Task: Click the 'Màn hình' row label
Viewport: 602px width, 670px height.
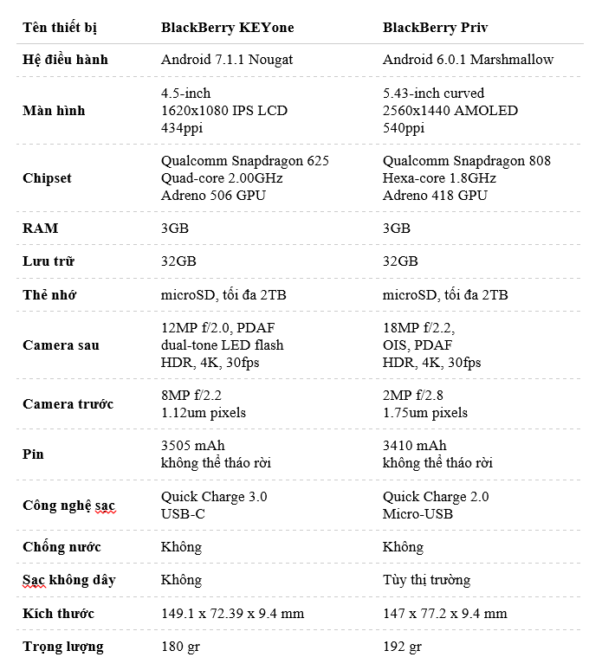Action: (x=54, y=111)
